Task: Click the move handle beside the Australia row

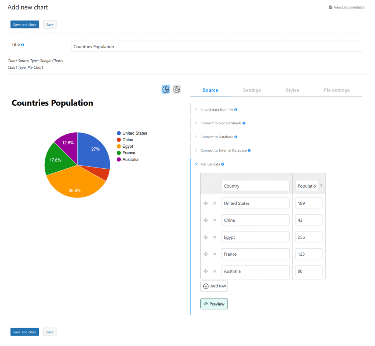Action: 205,271
